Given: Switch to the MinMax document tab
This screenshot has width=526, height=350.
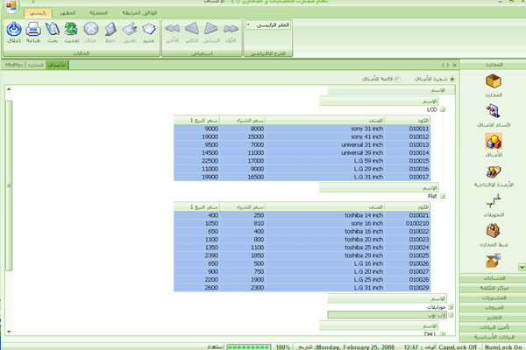Looking at the screenshot, I should click(x=14, y=65).
